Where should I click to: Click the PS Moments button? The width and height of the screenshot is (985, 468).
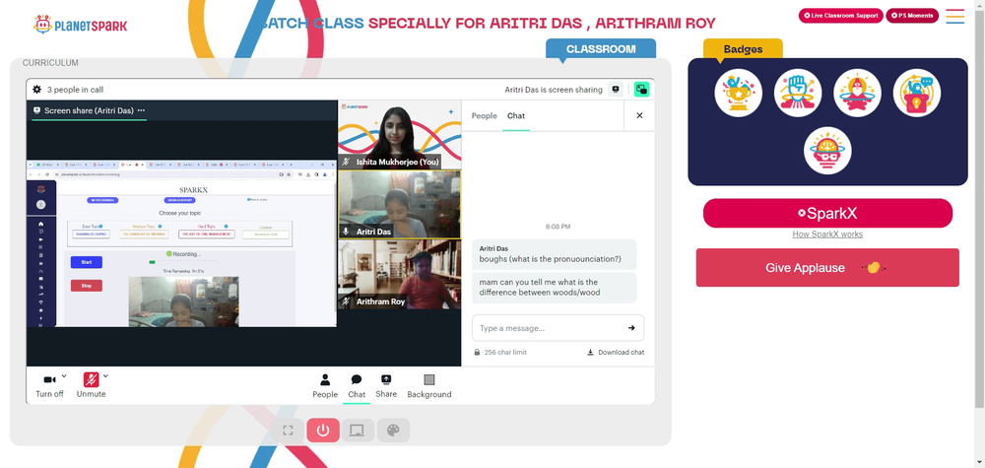click(912, 16)
